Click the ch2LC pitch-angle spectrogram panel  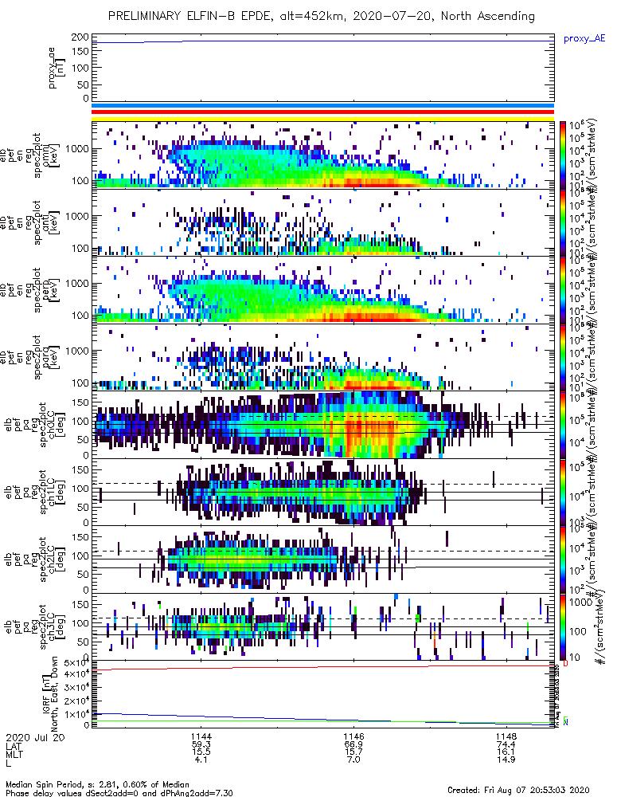[322, 559]
